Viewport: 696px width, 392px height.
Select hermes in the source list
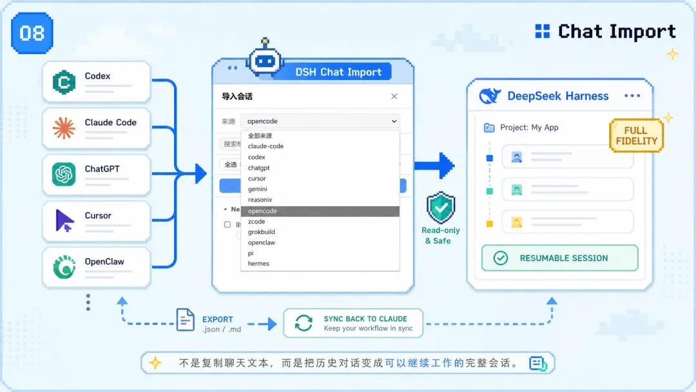click(320, 264)
